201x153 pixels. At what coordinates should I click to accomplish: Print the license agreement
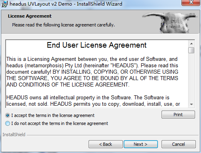coord(178,115)
